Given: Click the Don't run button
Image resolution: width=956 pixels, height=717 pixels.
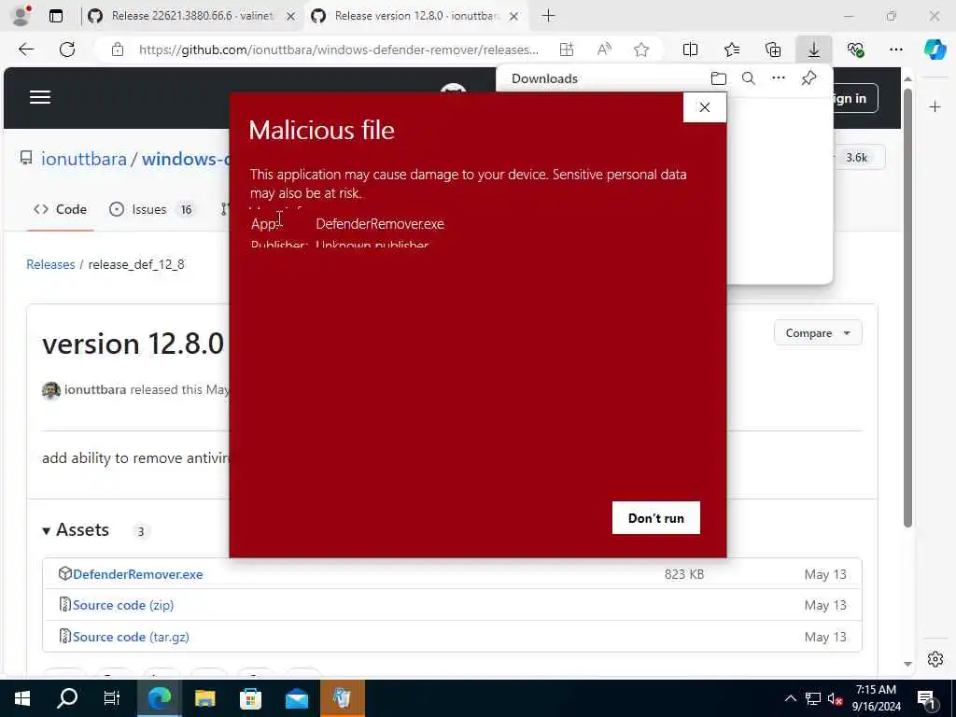Looking at the screenshot, I should pyautogui.click(x=656, y=517).
